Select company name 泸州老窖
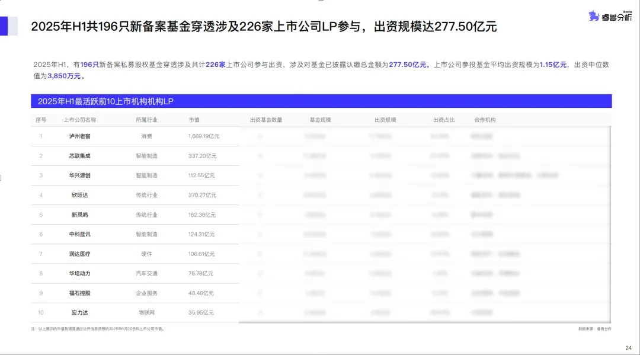This screenshot has height=355, width=640. pos(79,136)
